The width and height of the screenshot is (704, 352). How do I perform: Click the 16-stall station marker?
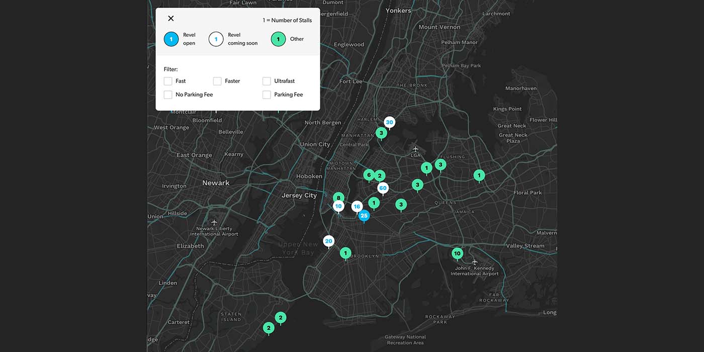pos(357,206)
